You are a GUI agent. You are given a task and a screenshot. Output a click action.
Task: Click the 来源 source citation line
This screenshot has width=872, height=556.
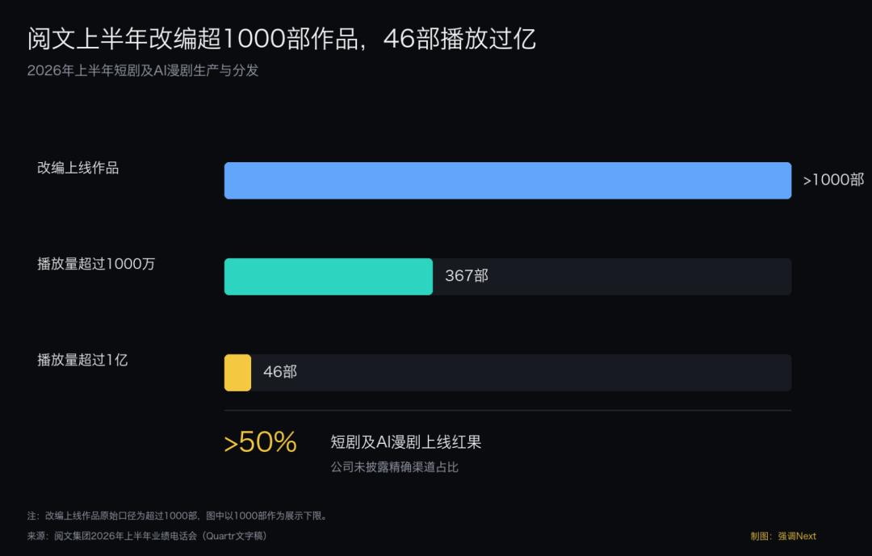148,536
